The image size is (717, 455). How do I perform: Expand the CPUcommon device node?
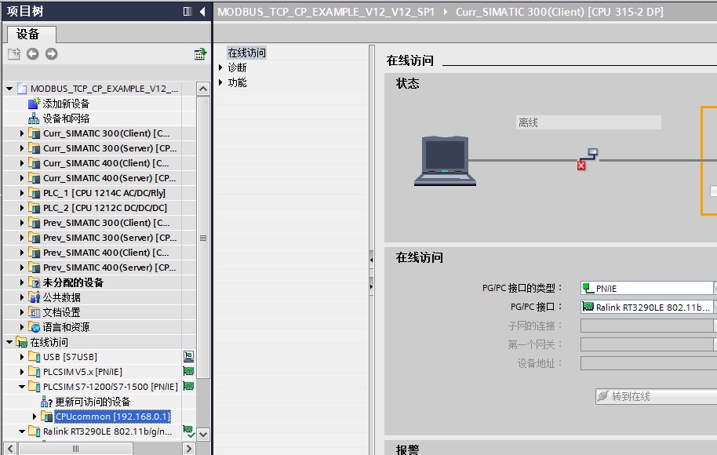35,417
